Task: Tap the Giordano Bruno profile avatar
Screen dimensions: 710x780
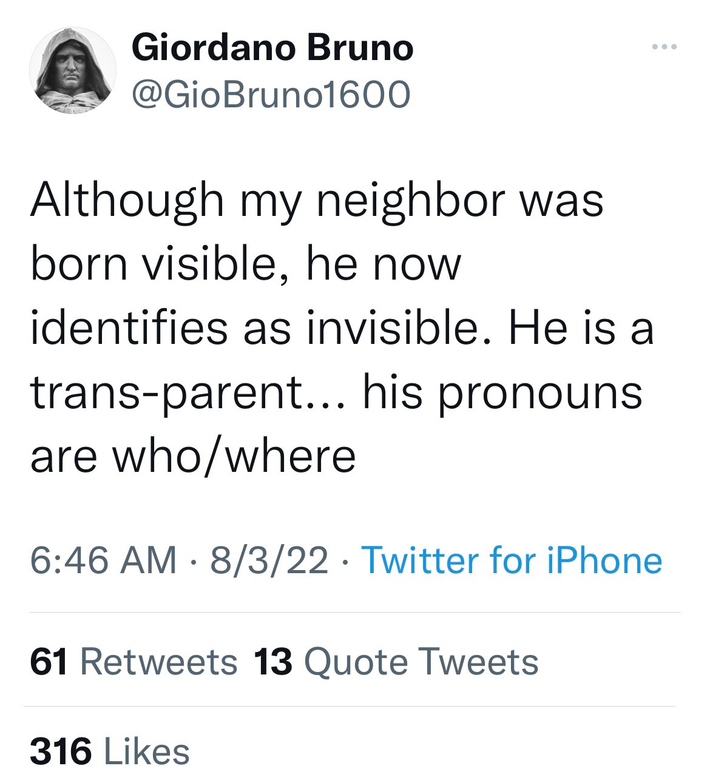Action: point(73,70)
